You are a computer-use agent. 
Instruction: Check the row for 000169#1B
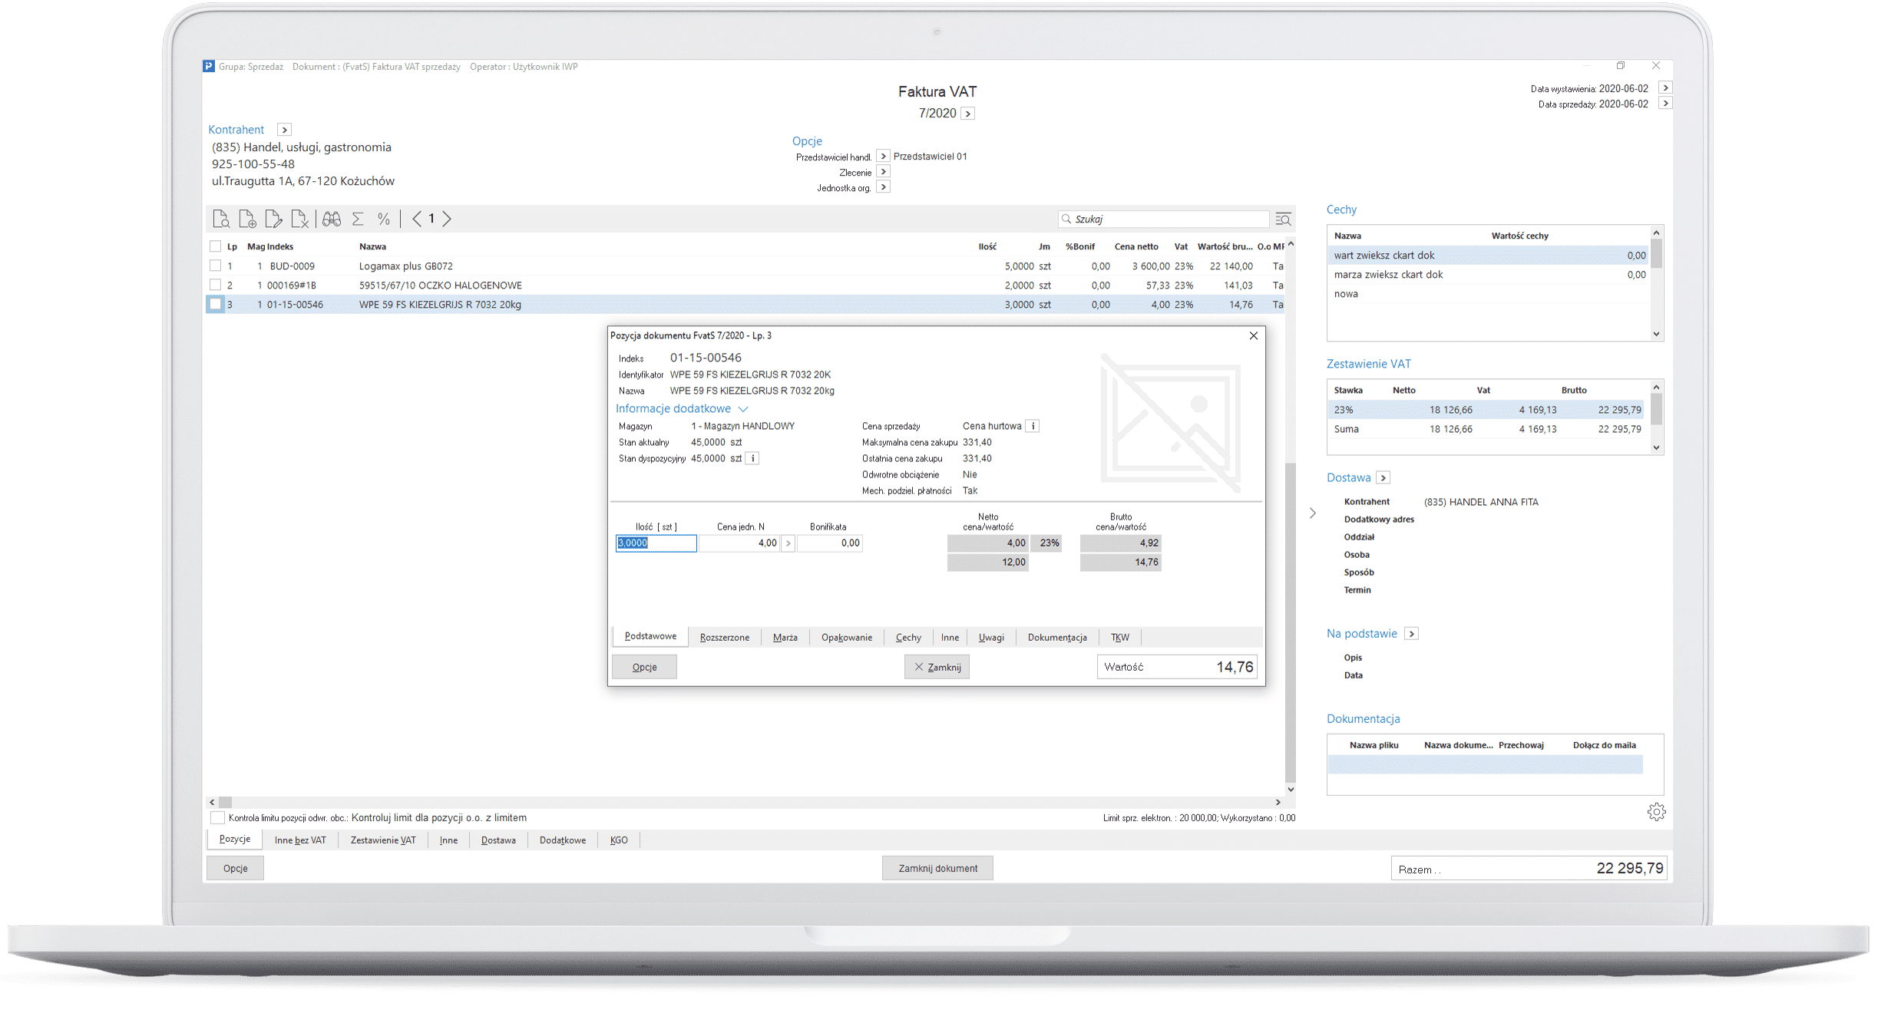click(215, 285)
